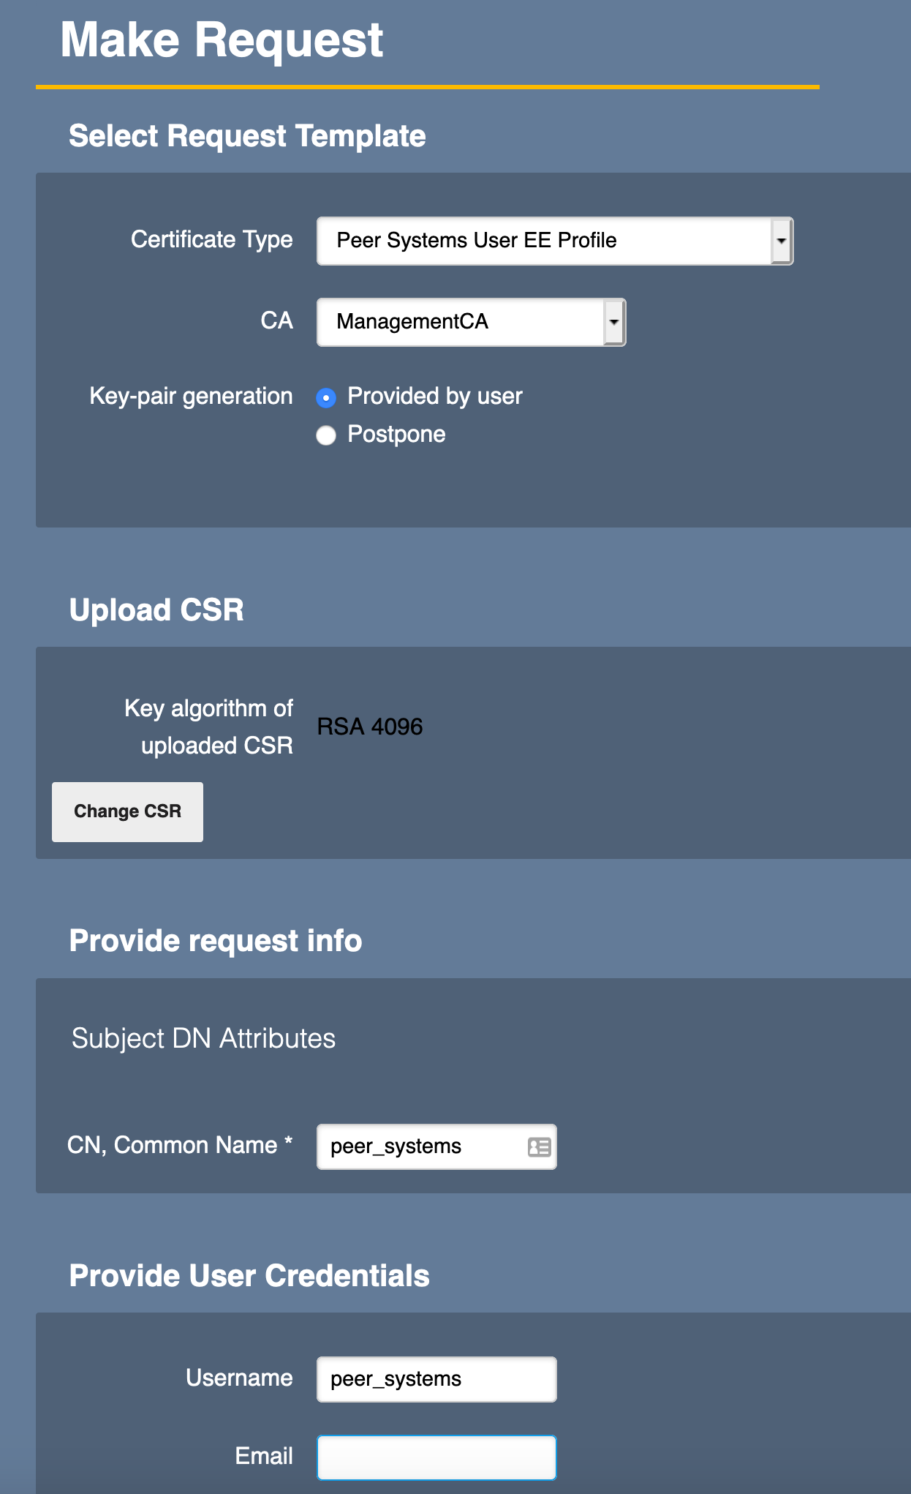Click the "RSA 4096" key algorithm value
Image resolution: width=911 pixels, height=1494 pixels.
tap(370, 727)
